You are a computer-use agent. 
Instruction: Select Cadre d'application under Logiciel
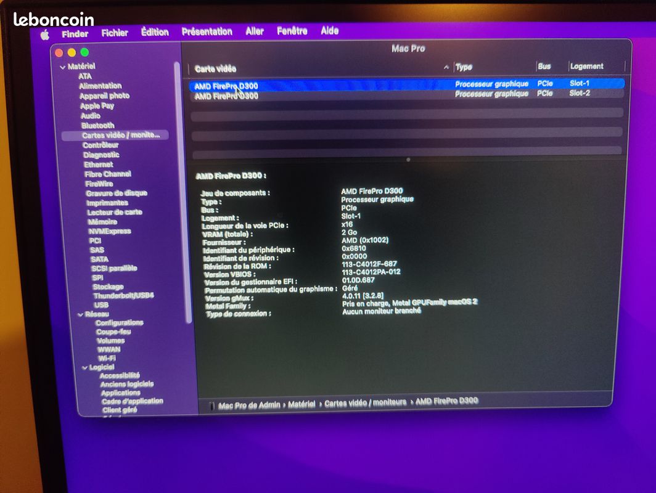click(x=132, y=401)
